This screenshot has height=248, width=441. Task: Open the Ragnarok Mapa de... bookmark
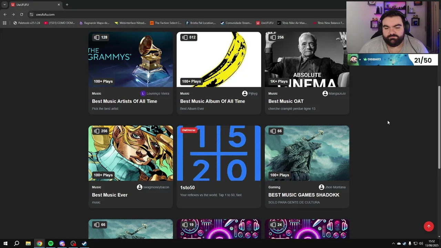pyautogui.click(x=94, y=23)
